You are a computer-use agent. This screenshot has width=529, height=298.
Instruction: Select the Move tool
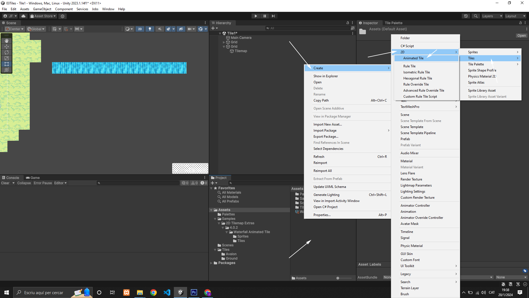tap(7, 47)
